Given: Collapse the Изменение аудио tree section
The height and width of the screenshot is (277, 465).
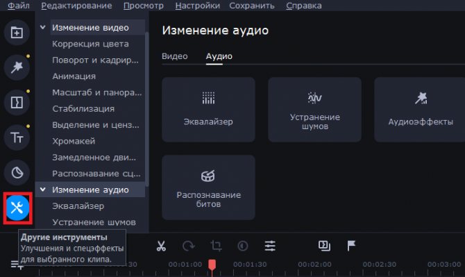Looking at the screenshot, I should (x=43, y=190).
